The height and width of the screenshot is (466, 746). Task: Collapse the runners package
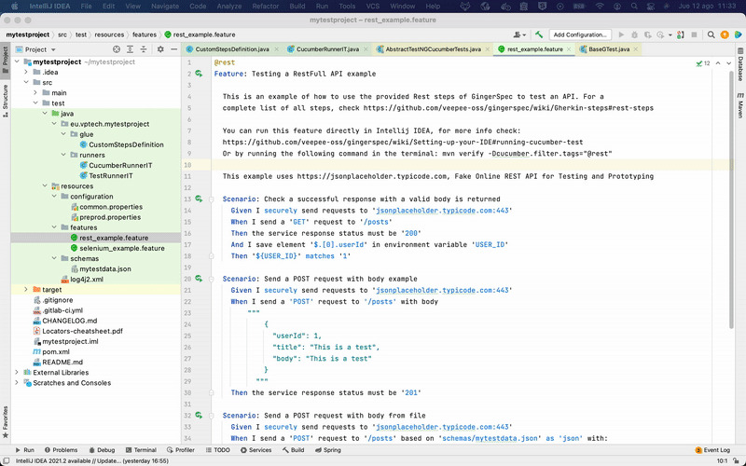[63, 155]
